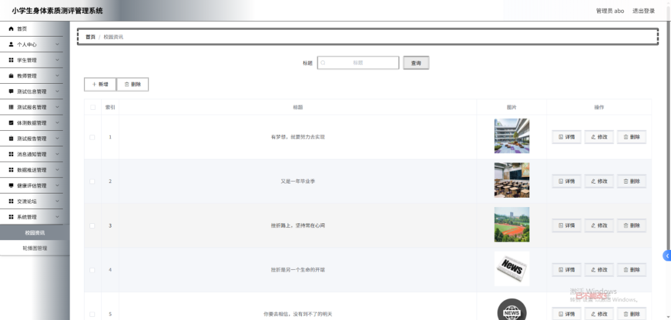Screen dimensions: 671x320
Task: Click the title text 又是一年毕业季
Action: [298, 182]
